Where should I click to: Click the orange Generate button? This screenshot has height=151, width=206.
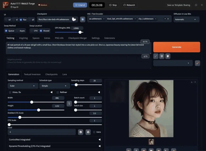point(177,47)
